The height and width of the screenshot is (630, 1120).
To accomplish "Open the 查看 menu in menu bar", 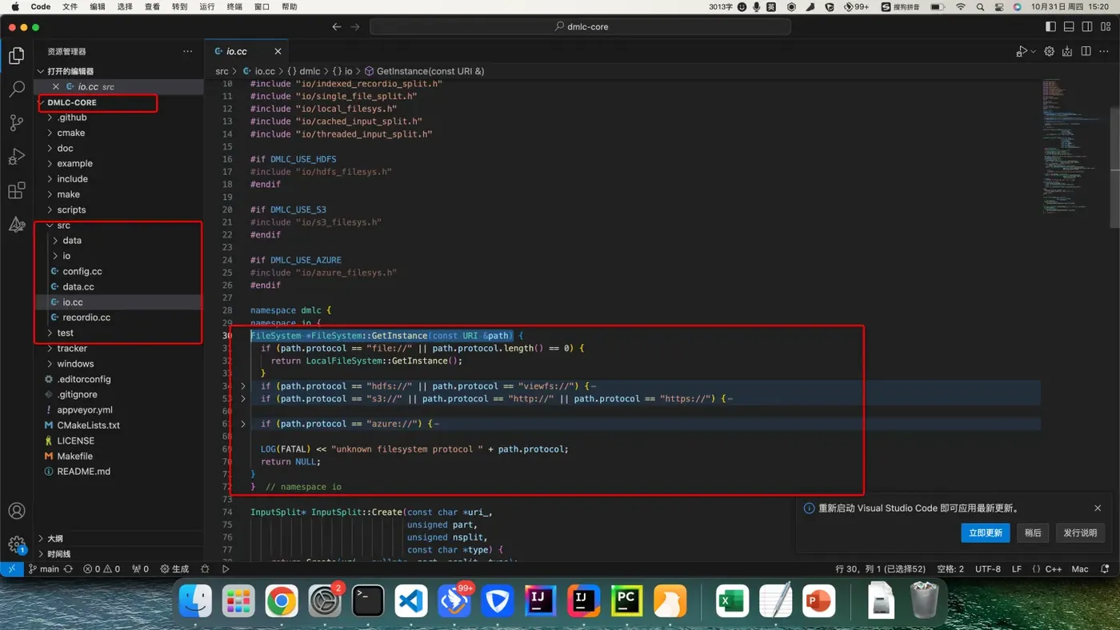I will [x=152, y=6].
